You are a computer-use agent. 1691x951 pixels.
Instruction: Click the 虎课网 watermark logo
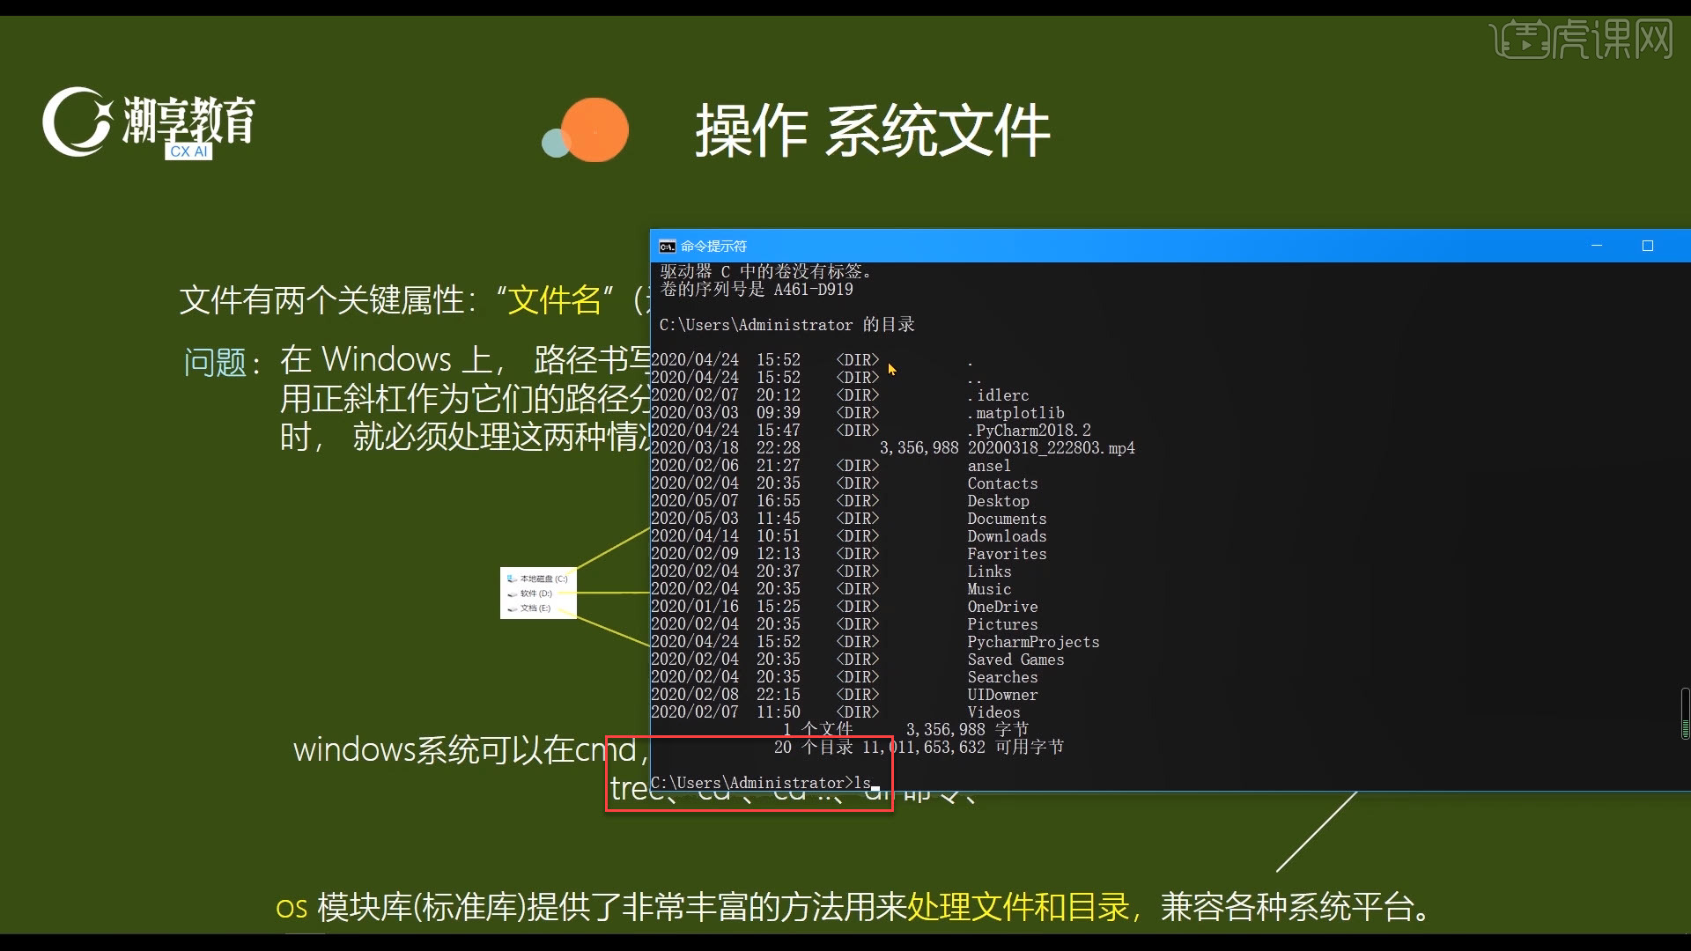1583,40
